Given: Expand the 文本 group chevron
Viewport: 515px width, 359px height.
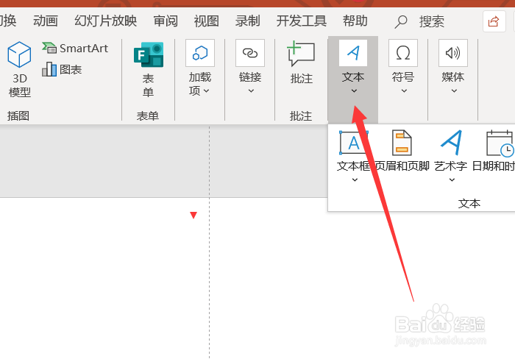Looking at the screenshot, I should (x=354, y=91).
